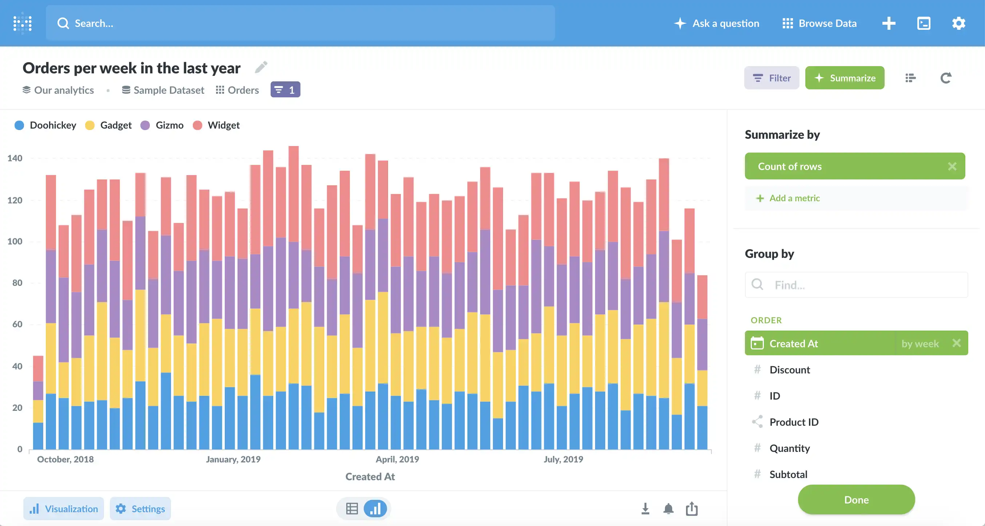
Task: Click the Done button to apply changes
Action: click(x=857, y=499)
